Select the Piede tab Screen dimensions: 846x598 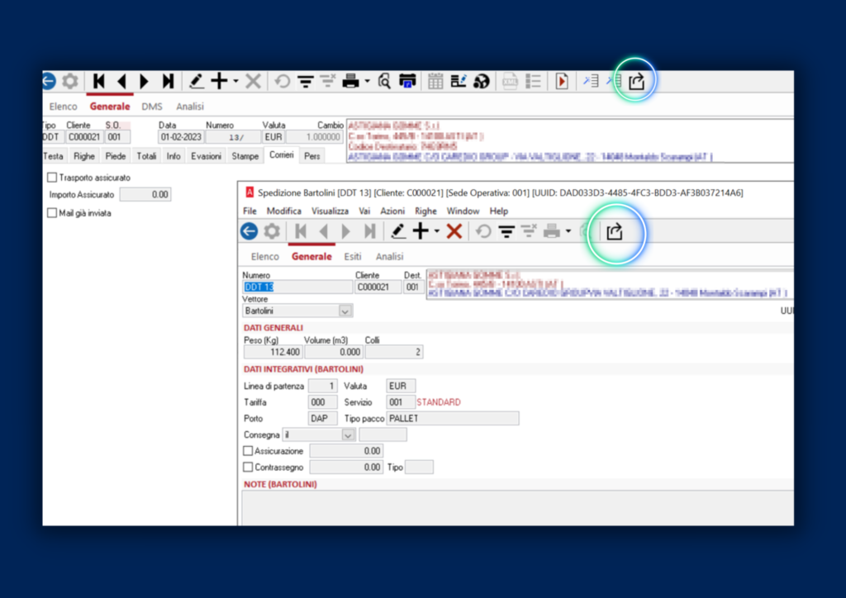[116, 156]
